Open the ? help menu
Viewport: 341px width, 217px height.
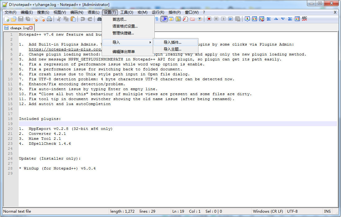[204, 12]
